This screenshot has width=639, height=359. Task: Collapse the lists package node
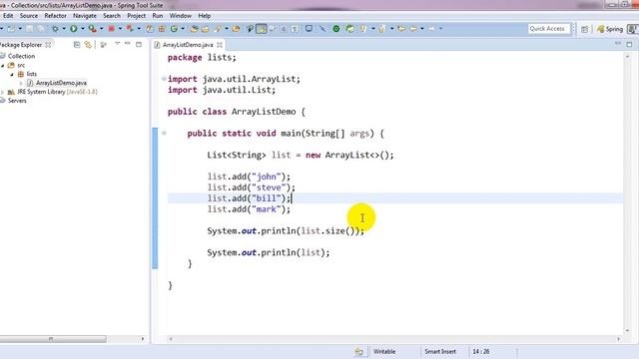[x=12, y=74]
